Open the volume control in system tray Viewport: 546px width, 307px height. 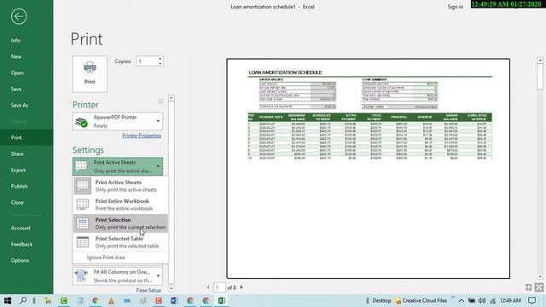pyautogui.click(x=482, y=300)
